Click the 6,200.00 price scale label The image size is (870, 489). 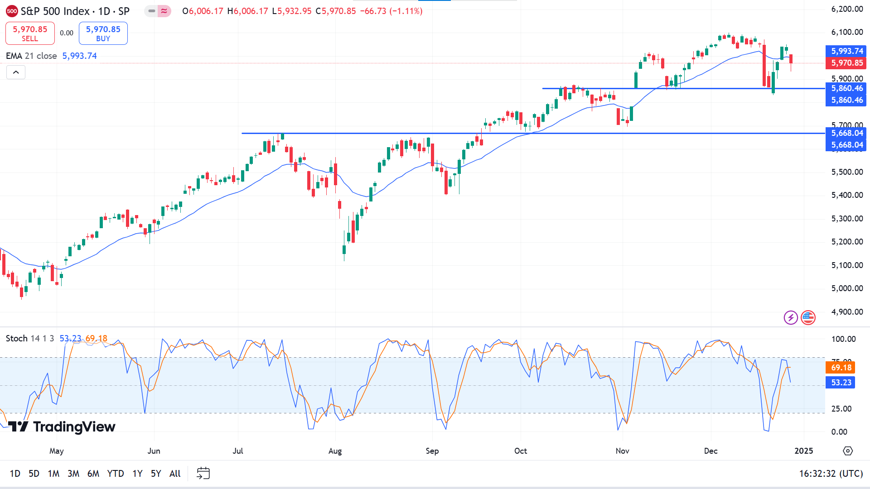847,9
